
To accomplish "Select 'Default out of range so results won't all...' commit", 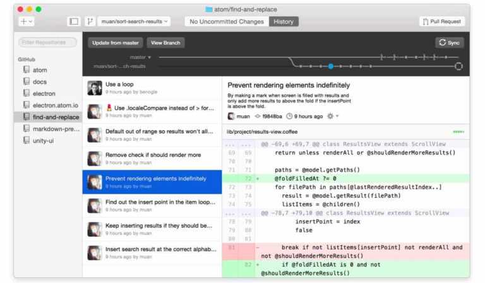I will click(x=152, y=135).
